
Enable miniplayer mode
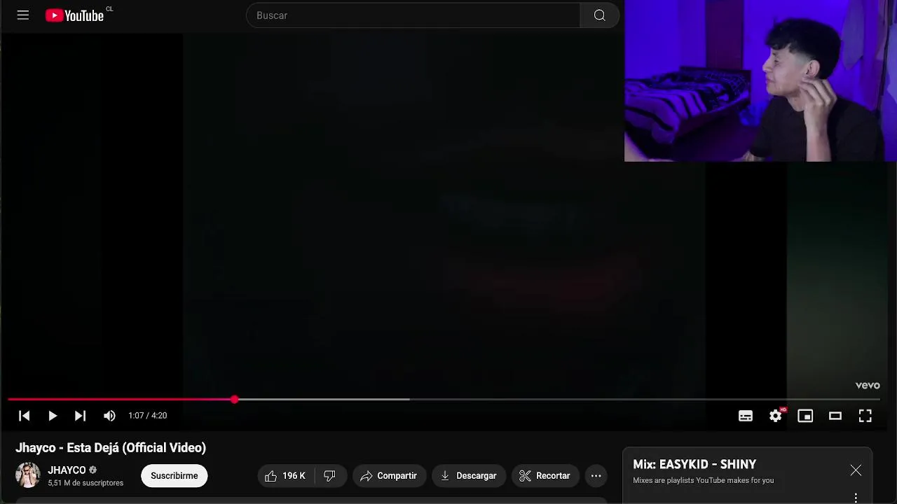coord(805,416)
